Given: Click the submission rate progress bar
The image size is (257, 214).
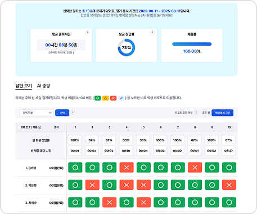Looking at the screenshot, I should [x=192, y=44].
